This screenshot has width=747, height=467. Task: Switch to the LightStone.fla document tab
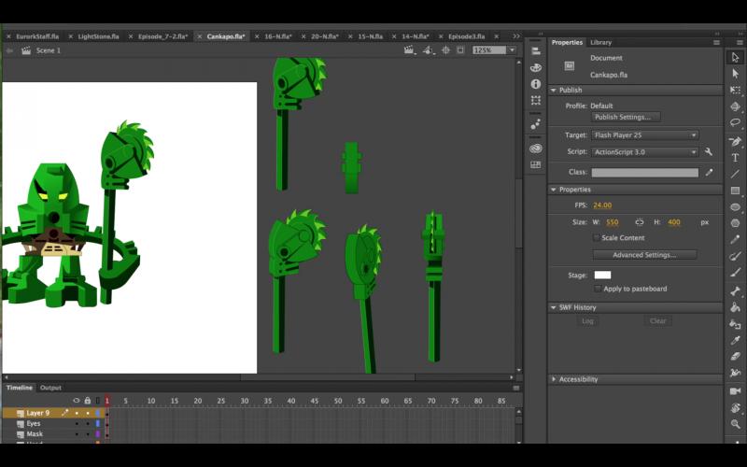(98, 36)
